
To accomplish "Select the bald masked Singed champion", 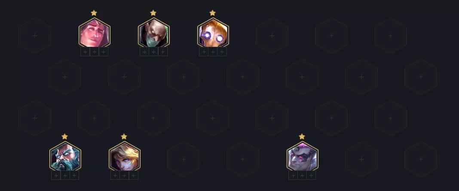I will pos(154,33).
